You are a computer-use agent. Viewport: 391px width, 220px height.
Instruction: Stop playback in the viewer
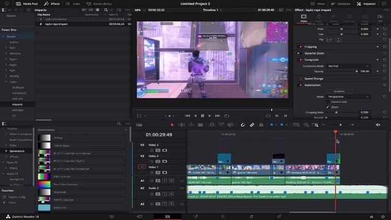tap(202, 116)
